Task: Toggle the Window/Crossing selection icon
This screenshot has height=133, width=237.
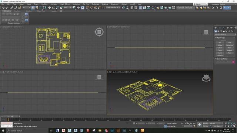Action: point(45,8)
